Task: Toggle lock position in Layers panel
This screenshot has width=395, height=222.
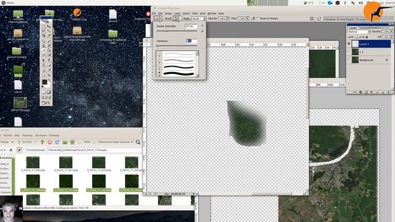Action: (x=364, y=37)
